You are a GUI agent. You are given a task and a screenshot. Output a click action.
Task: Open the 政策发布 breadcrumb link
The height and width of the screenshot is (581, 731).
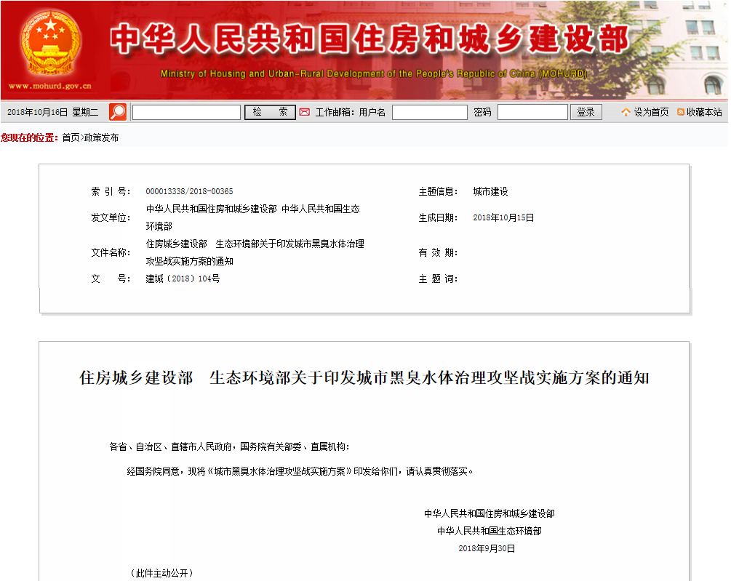pos(102,135)
